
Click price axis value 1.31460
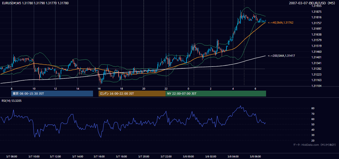317,52
